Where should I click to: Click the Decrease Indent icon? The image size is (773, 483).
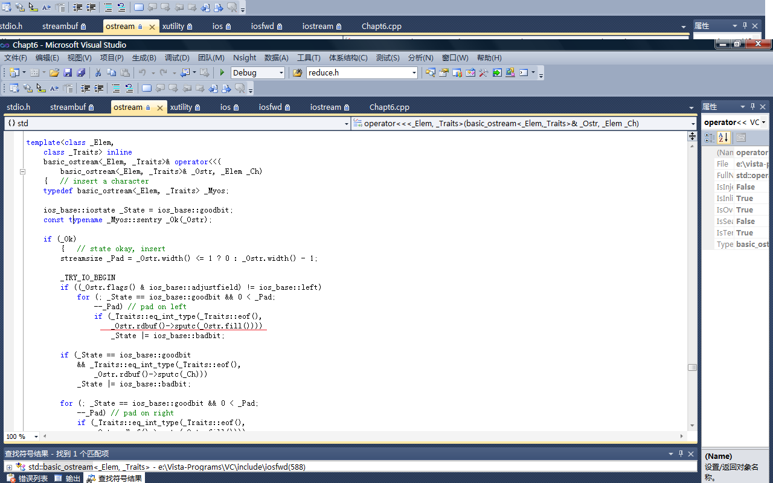(85, 88)
